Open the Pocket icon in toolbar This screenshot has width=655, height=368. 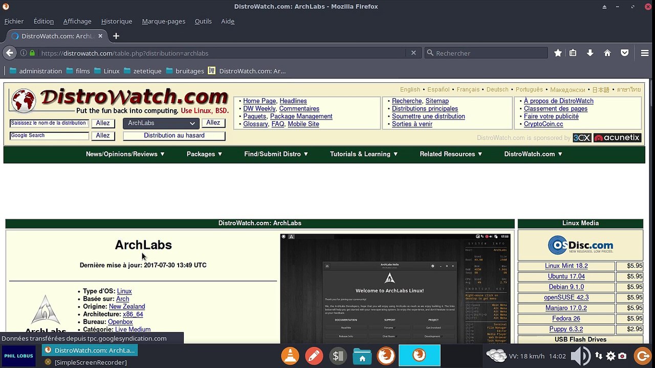pyautogui.click(x=625, y=53)
